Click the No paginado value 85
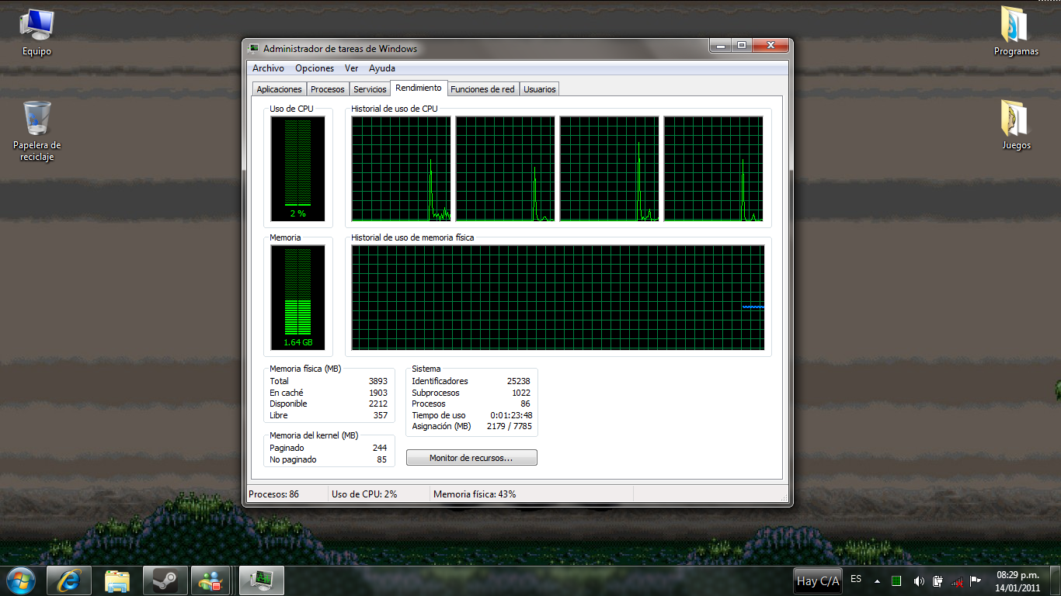This screenshot has height=596, width=1061. 382,459
